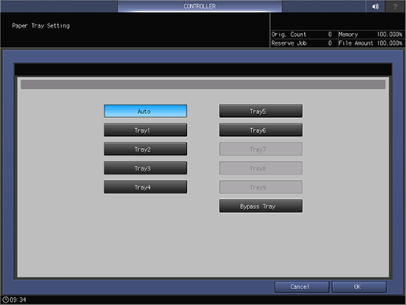The image size is (406, 305).
Task: Open help with the question mark icon
Action: point(395,6)
